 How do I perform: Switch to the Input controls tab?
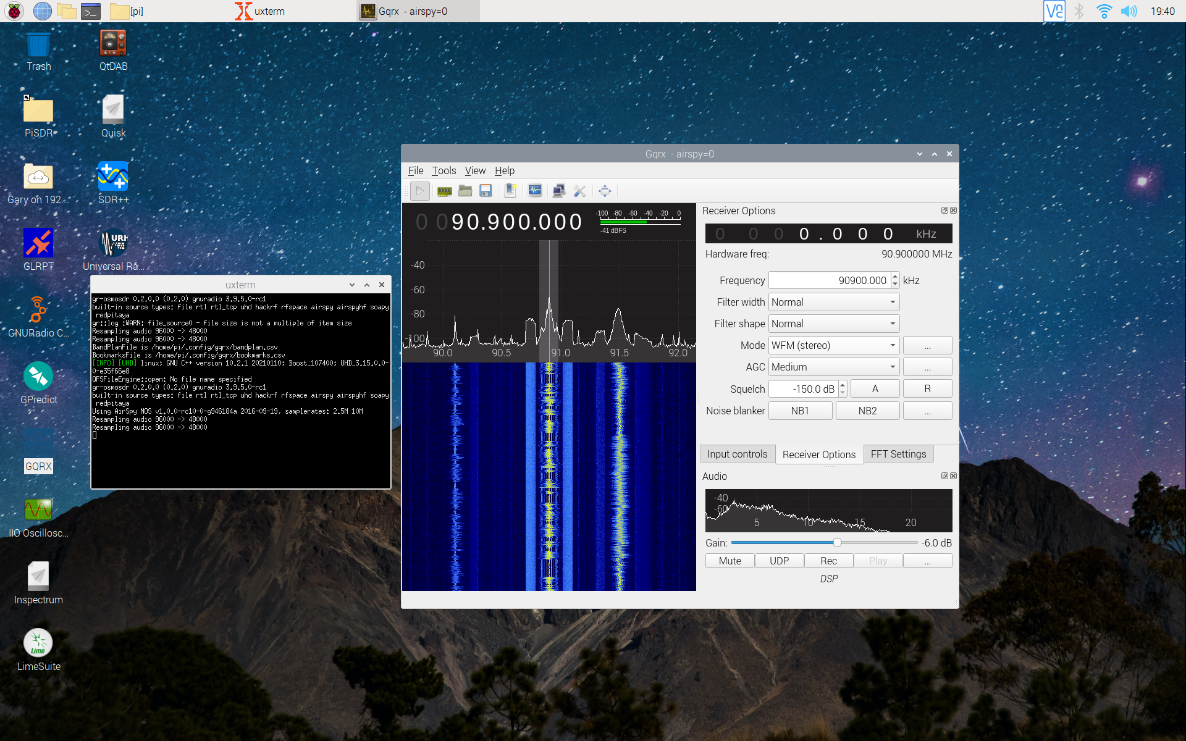tap(737, 454)
